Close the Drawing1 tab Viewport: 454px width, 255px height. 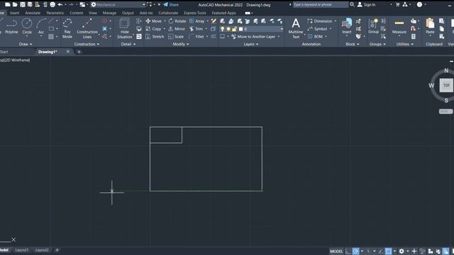(68, 52)
